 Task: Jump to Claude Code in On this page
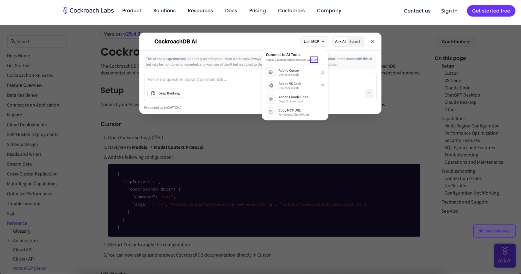click(x=457, y=88)
